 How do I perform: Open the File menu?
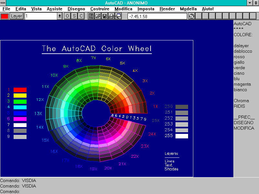coord(6,9)
